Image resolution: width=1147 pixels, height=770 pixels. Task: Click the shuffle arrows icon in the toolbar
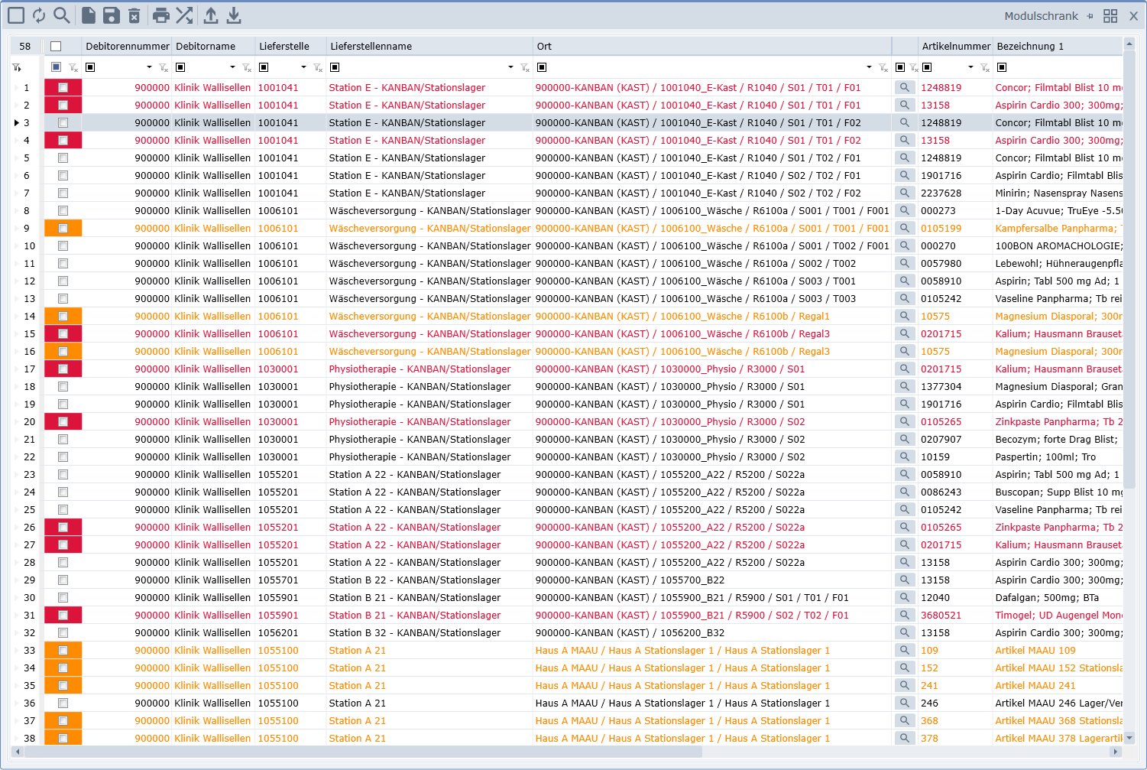(x=184, y=15)
